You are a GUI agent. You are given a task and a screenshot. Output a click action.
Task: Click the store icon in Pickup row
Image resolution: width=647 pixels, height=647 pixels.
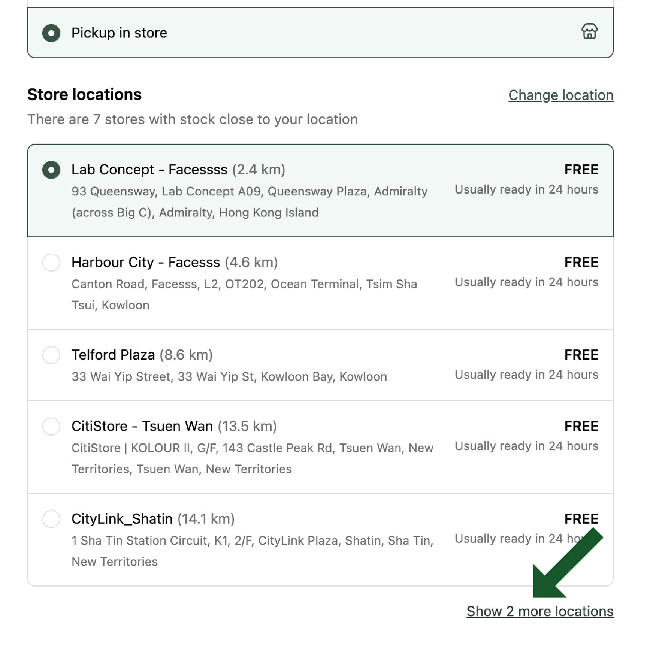pos(589,31)
